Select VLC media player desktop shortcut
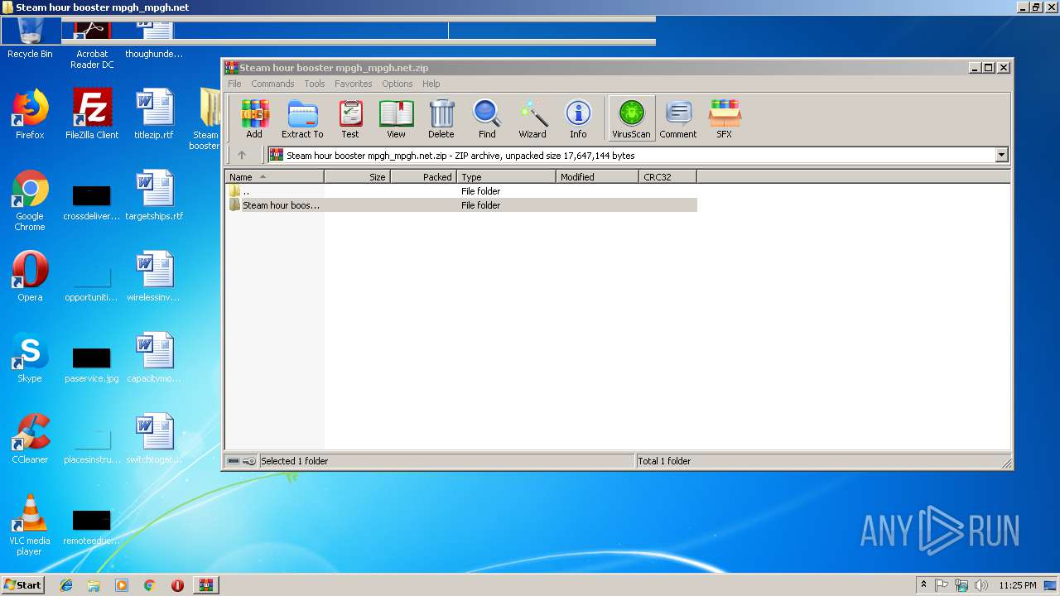Screen dimensions: 1060x596 coord(30,526)
